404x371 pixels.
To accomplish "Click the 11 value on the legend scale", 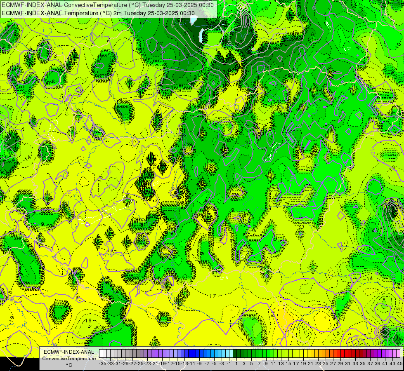I will pos(273,364).
